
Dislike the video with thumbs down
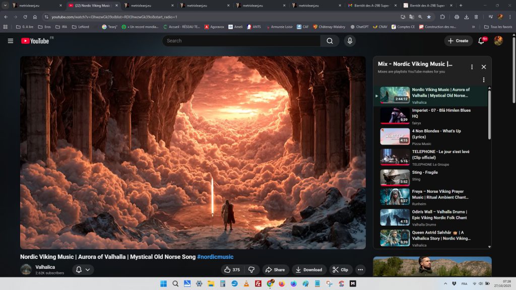tap(251, 270)
